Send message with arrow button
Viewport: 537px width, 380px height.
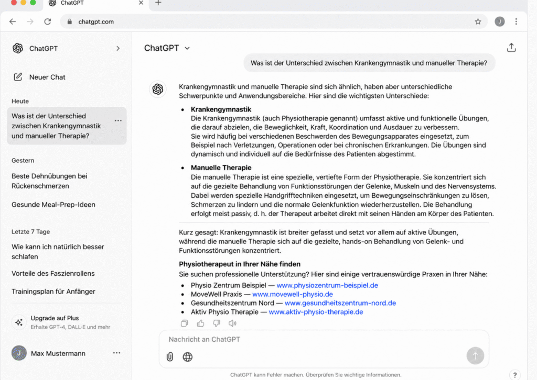(x=475, y=356)
